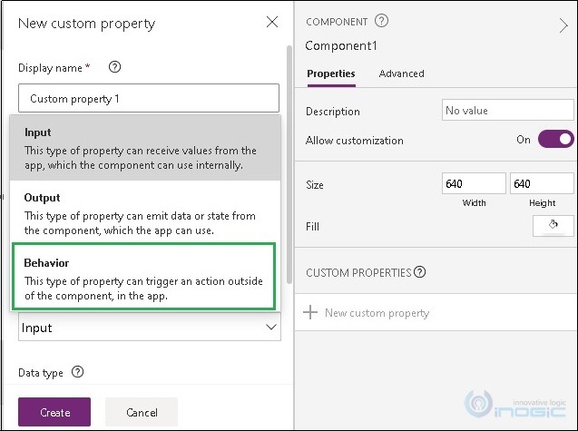Click the Display name text field
This screenshot has height=431, width=578.
[x=149, y=98]
